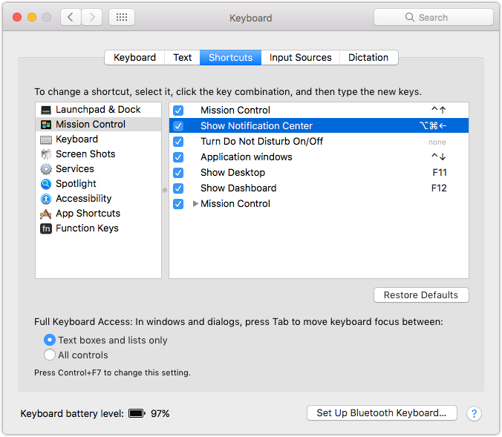Click the Launchpad & Dock category icon
This screenshot has height=437, width=502.
coord(46,110)
